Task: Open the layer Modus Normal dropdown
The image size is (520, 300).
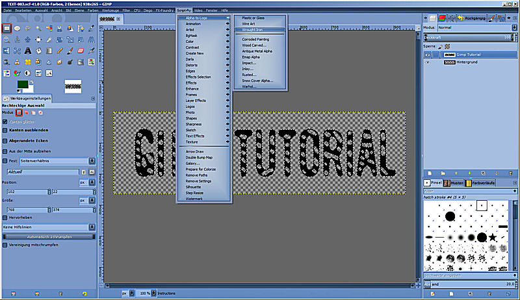Action: (477, 27)
